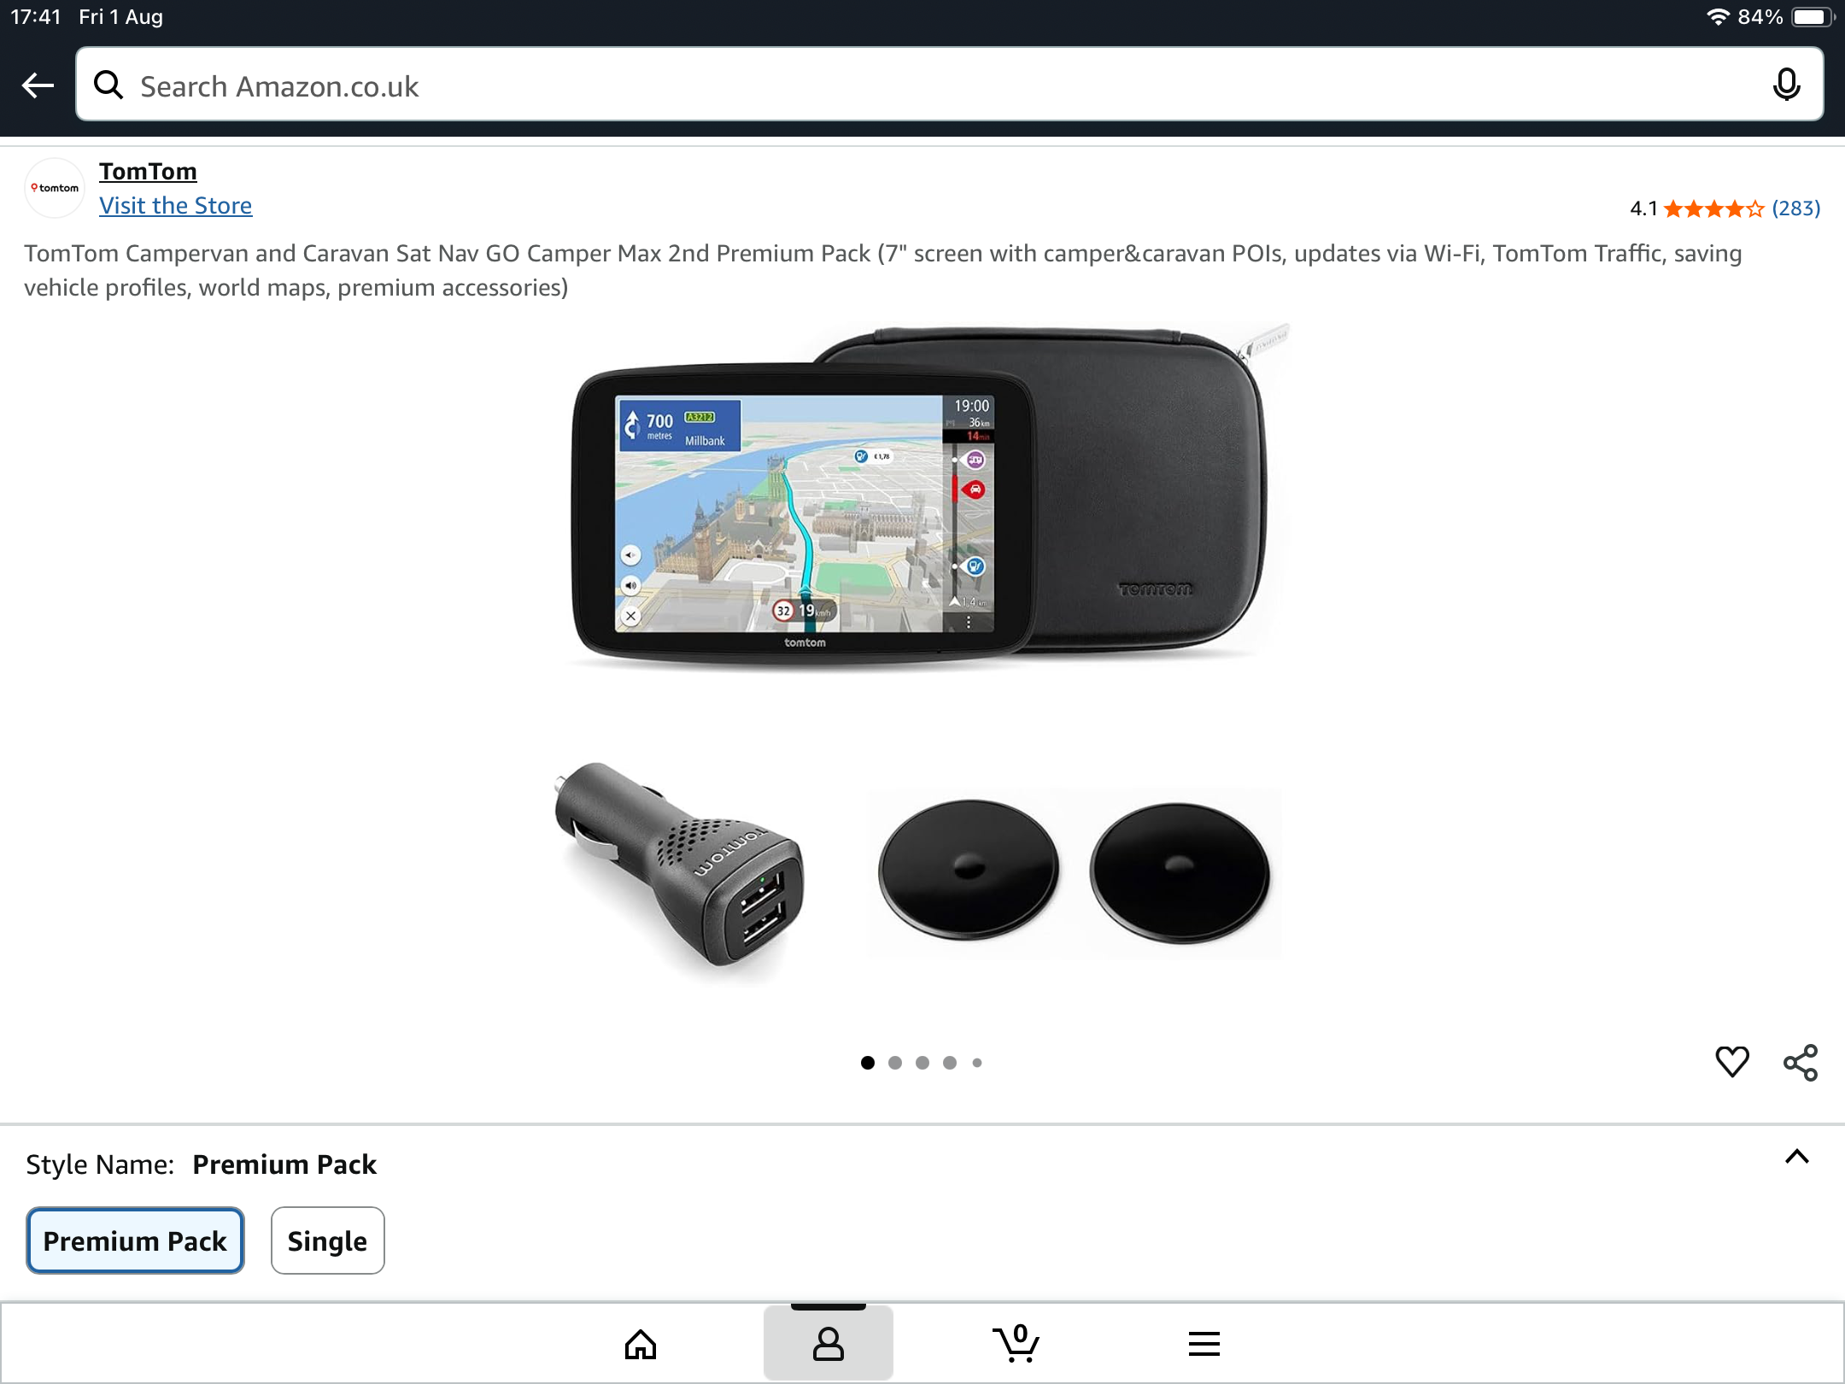The height and width of the screenshot is (1384, 1845).
Task: Tap the TomTom brand logo
Action: point(55,188)
